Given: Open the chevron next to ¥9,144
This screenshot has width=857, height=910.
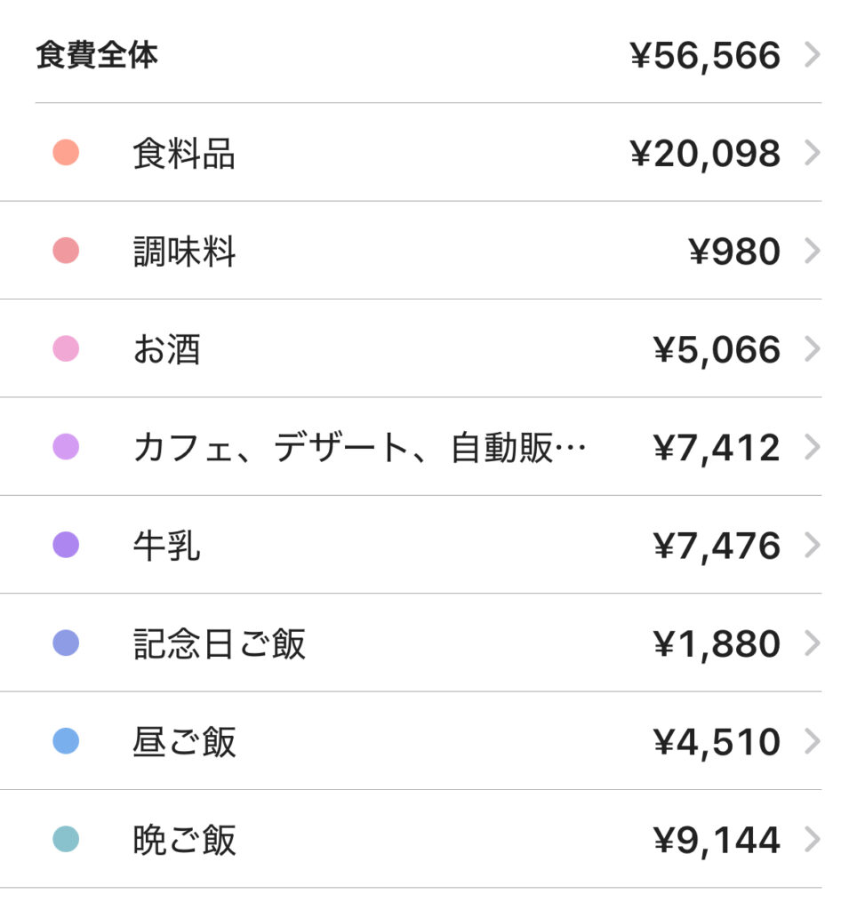Looking at the screenshot, I should (x=813, y=840).
